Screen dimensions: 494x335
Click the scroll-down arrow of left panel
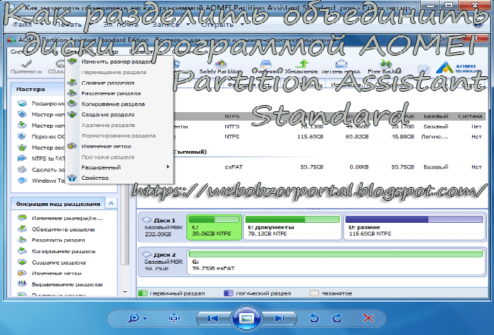tap(125, 292)
